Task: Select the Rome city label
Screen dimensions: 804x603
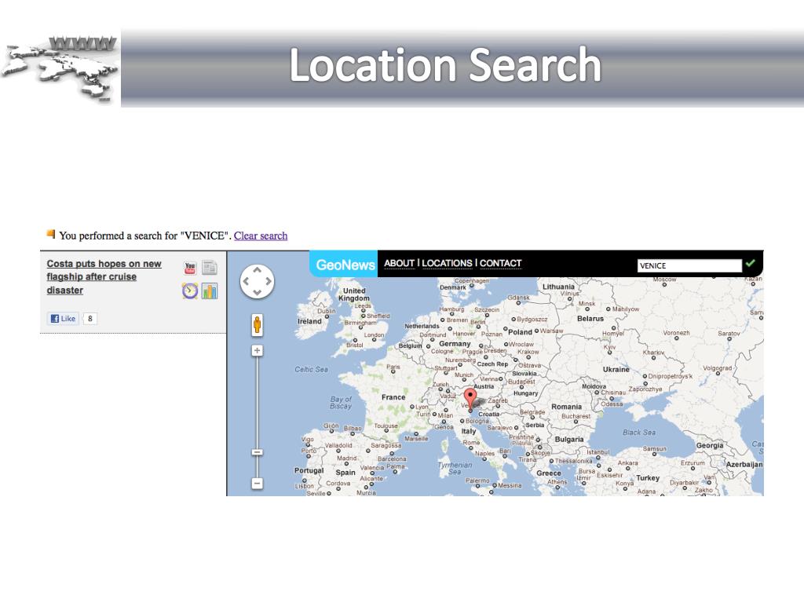Action: click(472, 443)
